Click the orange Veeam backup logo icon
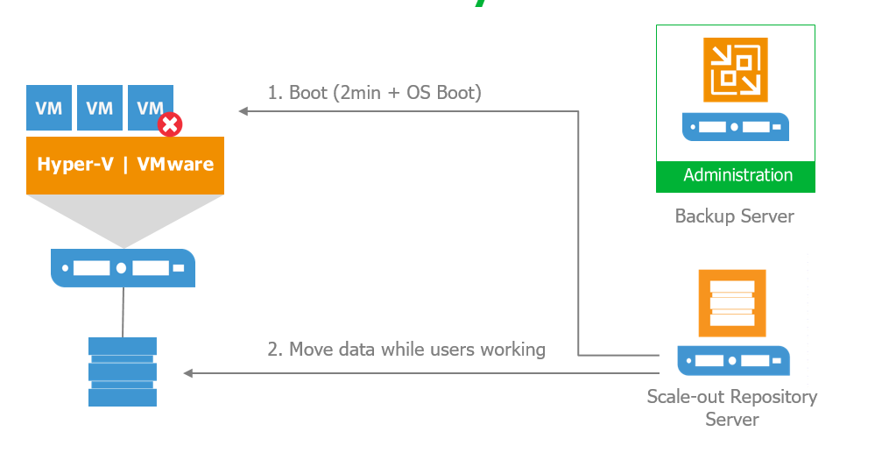889x474 pixels. coord(736,70)
